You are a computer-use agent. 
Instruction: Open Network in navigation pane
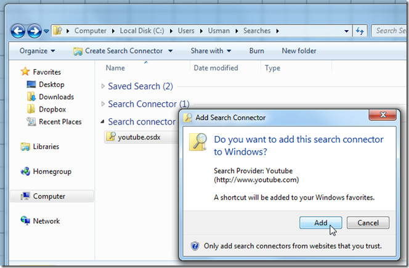point(46,221)
